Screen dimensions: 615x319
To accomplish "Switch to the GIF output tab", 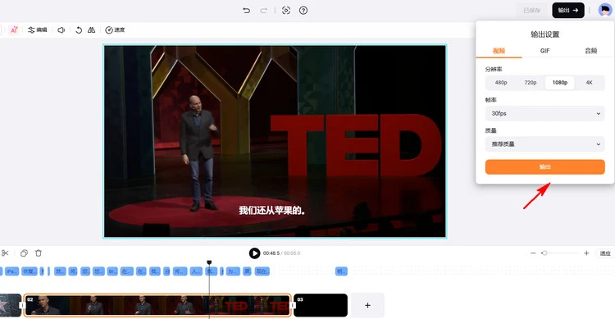I will pos(544,51).
